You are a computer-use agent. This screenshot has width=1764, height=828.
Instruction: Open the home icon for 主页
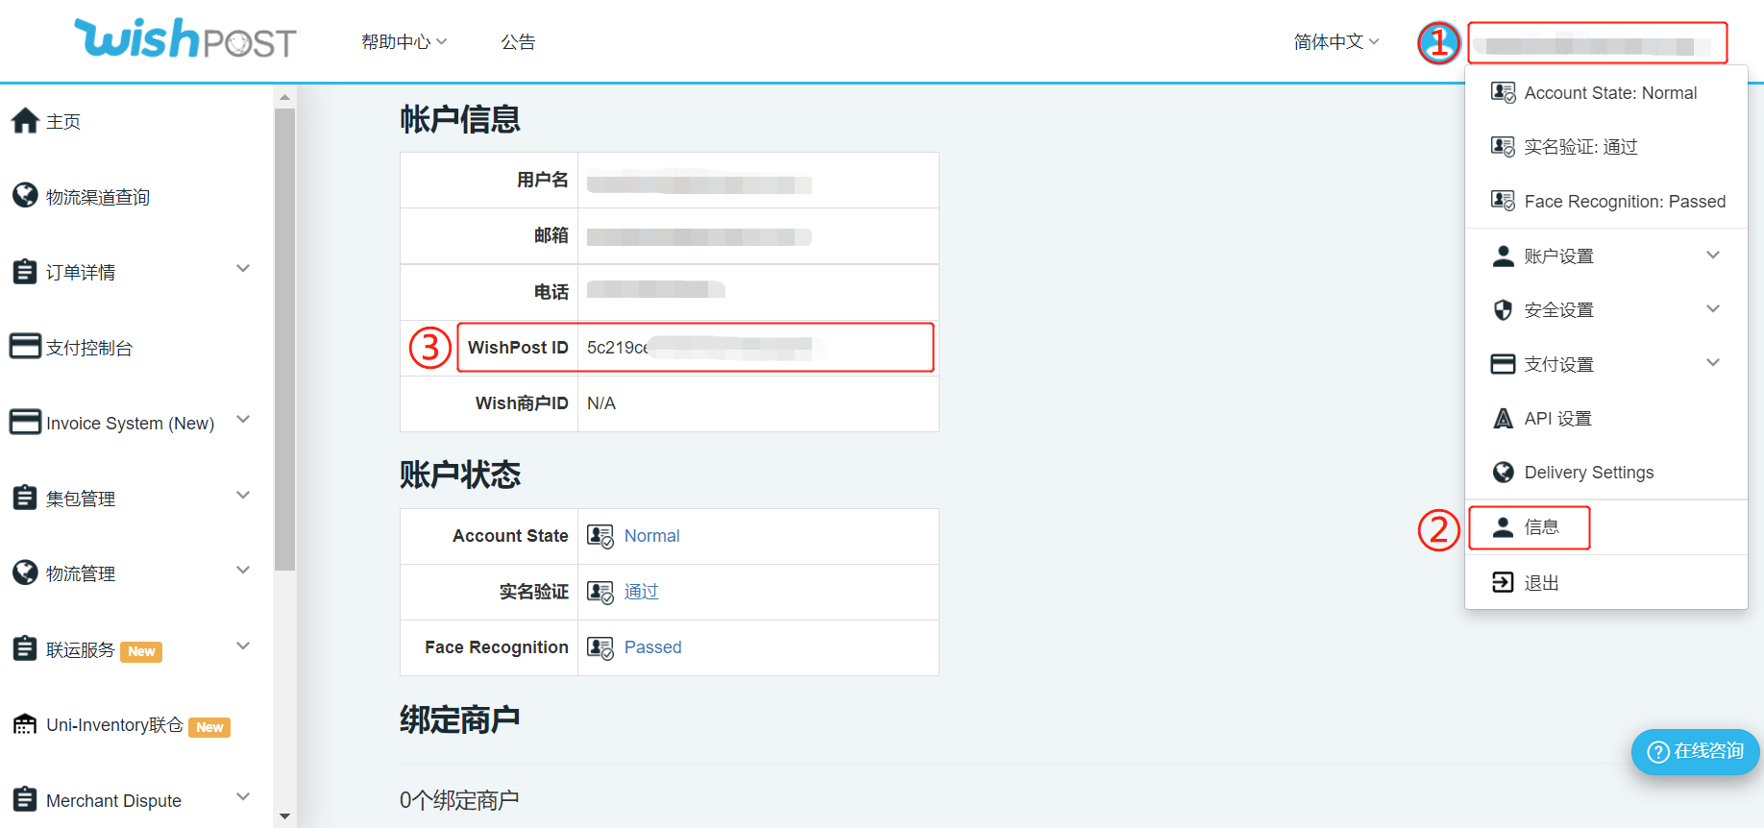point(25,121)
